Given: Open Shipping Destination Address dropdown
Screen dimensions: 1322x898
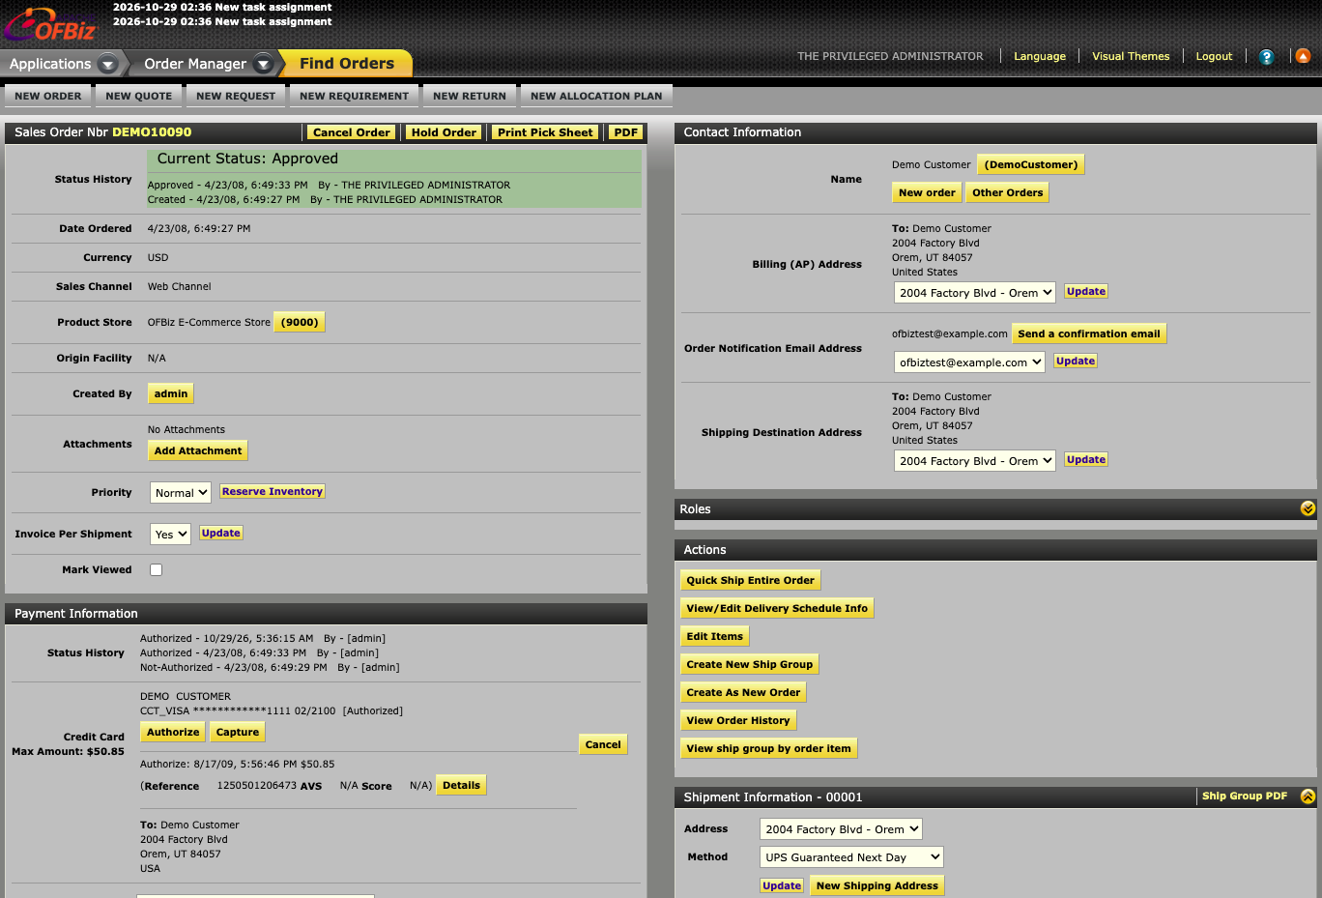Looking at the screenshot, I should [975, 461].
